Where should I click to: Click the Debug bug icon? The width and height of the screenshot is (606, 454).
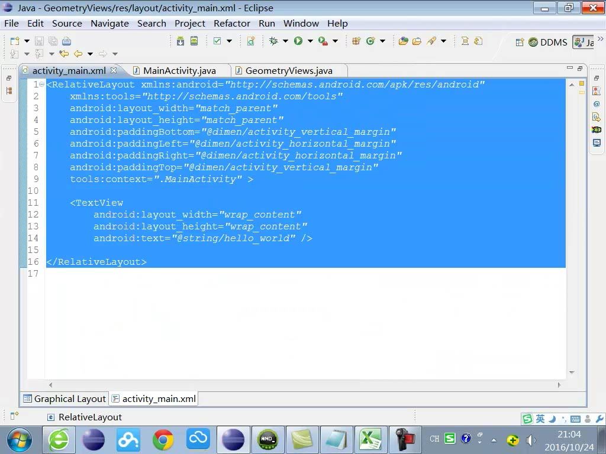click(273, 41)
